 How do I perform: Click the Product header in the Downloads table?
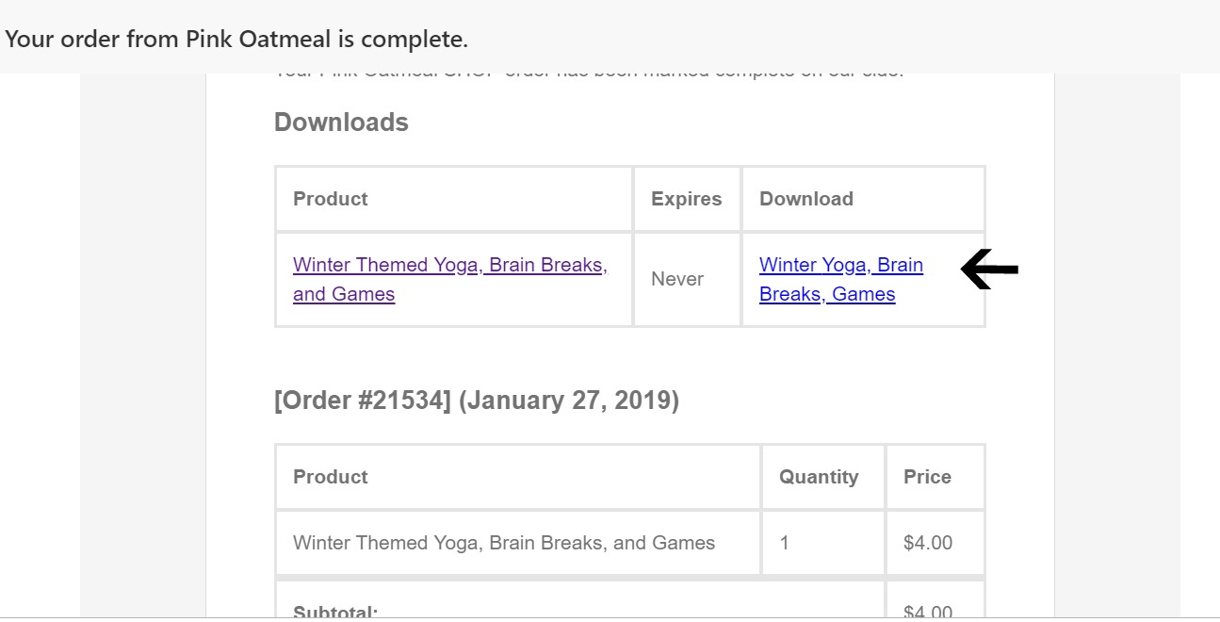331,199
